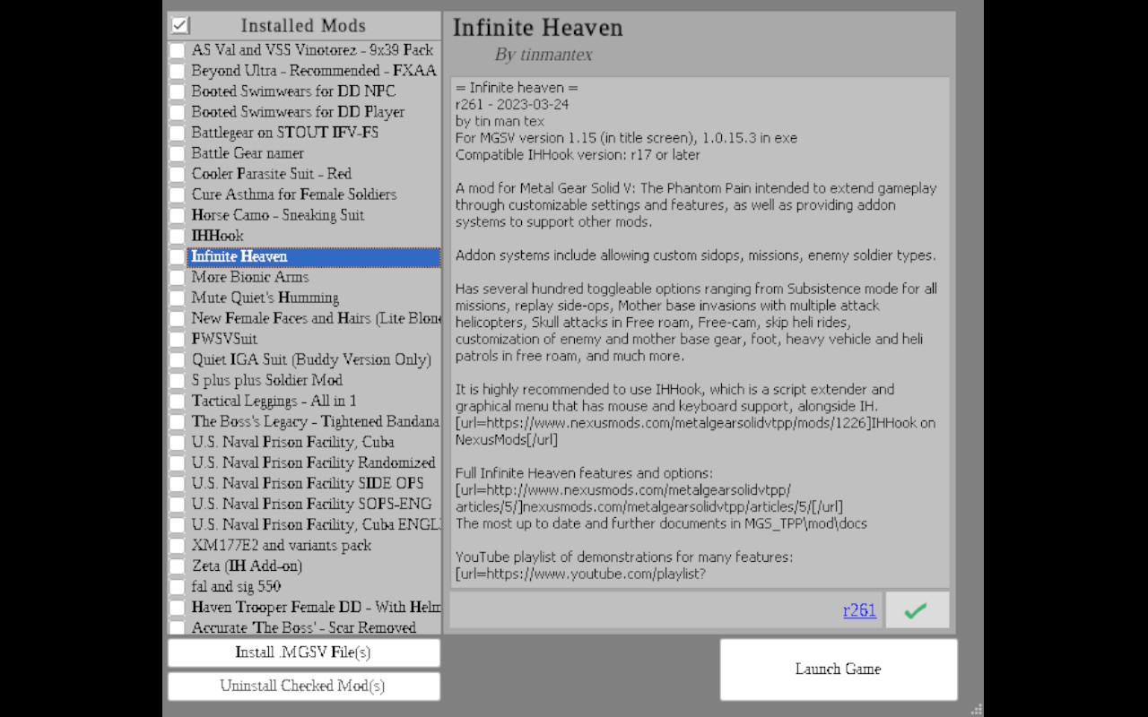Check U.S. Naval Prison Facility SIDE OPS box
The width and height of the screenshot is (1148, 717).
[177, 483]
